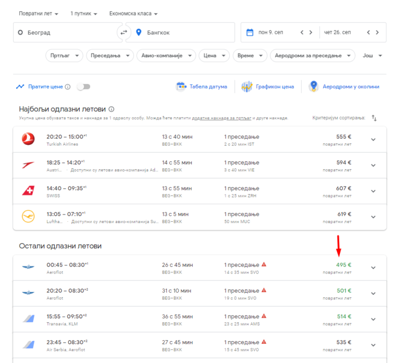The width and height of the screenshot is (400, 363).
Task: Open the Повратни лет trip type dropdown
Action: point(39,14)
